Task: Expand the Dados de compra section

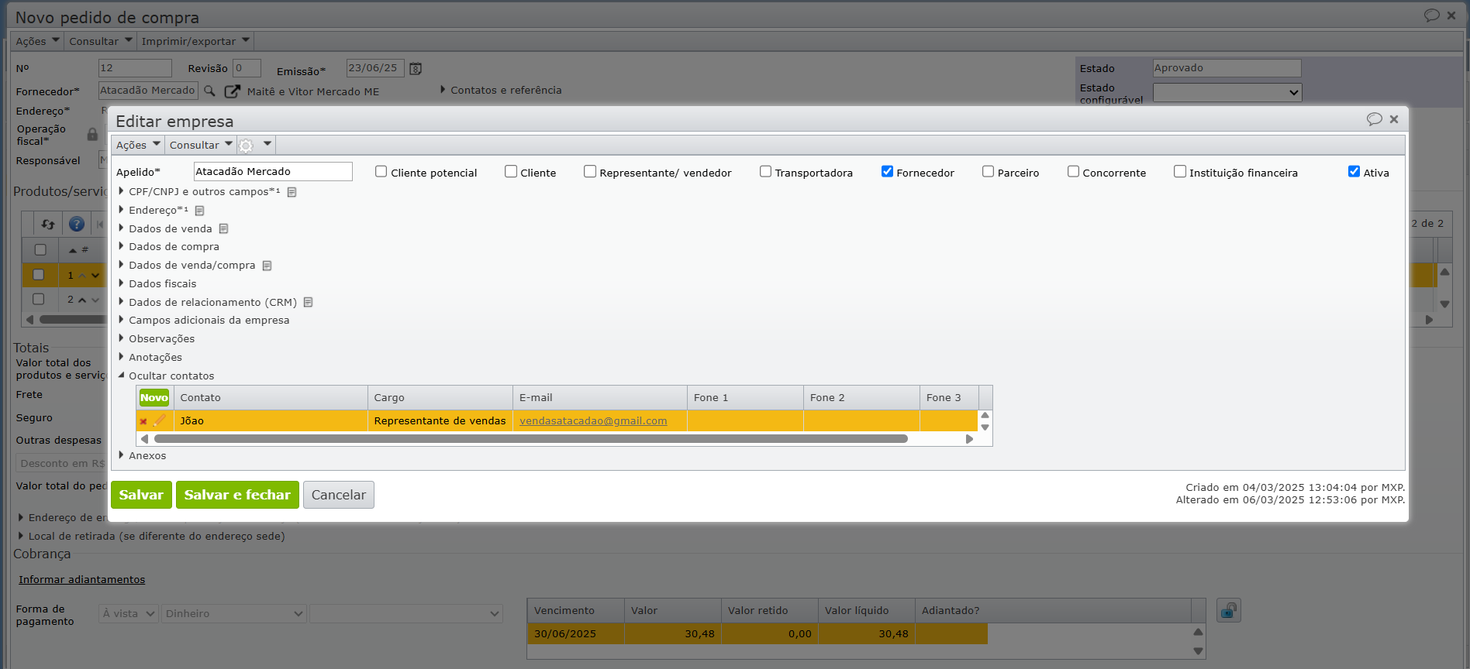Action: coord(169,247)
